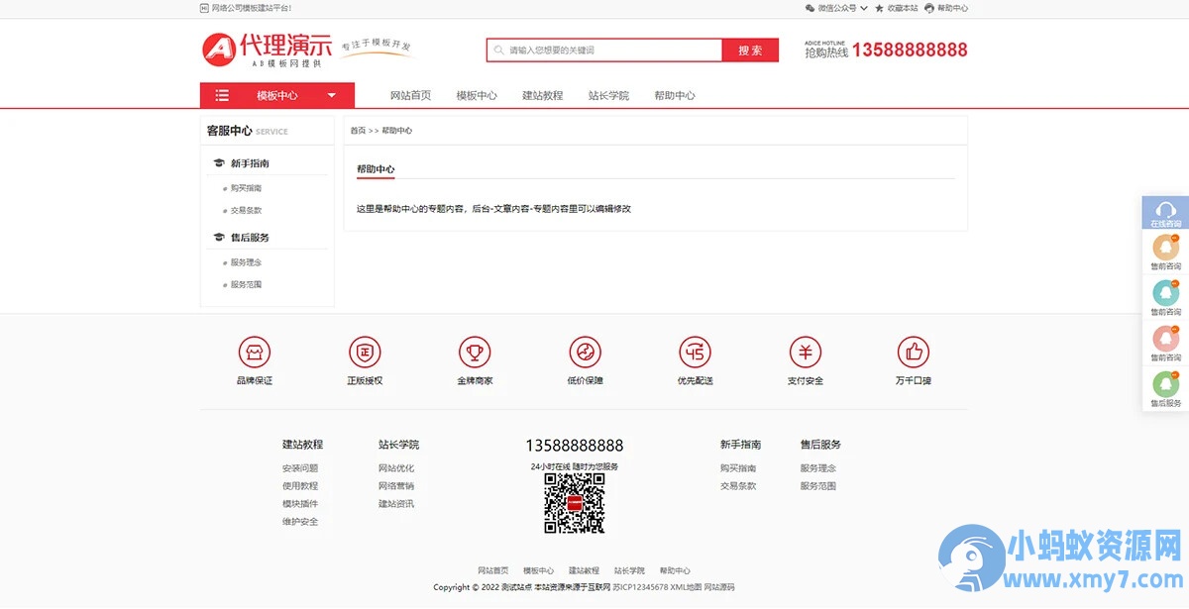The height and width of the screenshot is (609, 1189).
Task: Open 帮助中心 in main navigation
Action: tap(675, 96)
